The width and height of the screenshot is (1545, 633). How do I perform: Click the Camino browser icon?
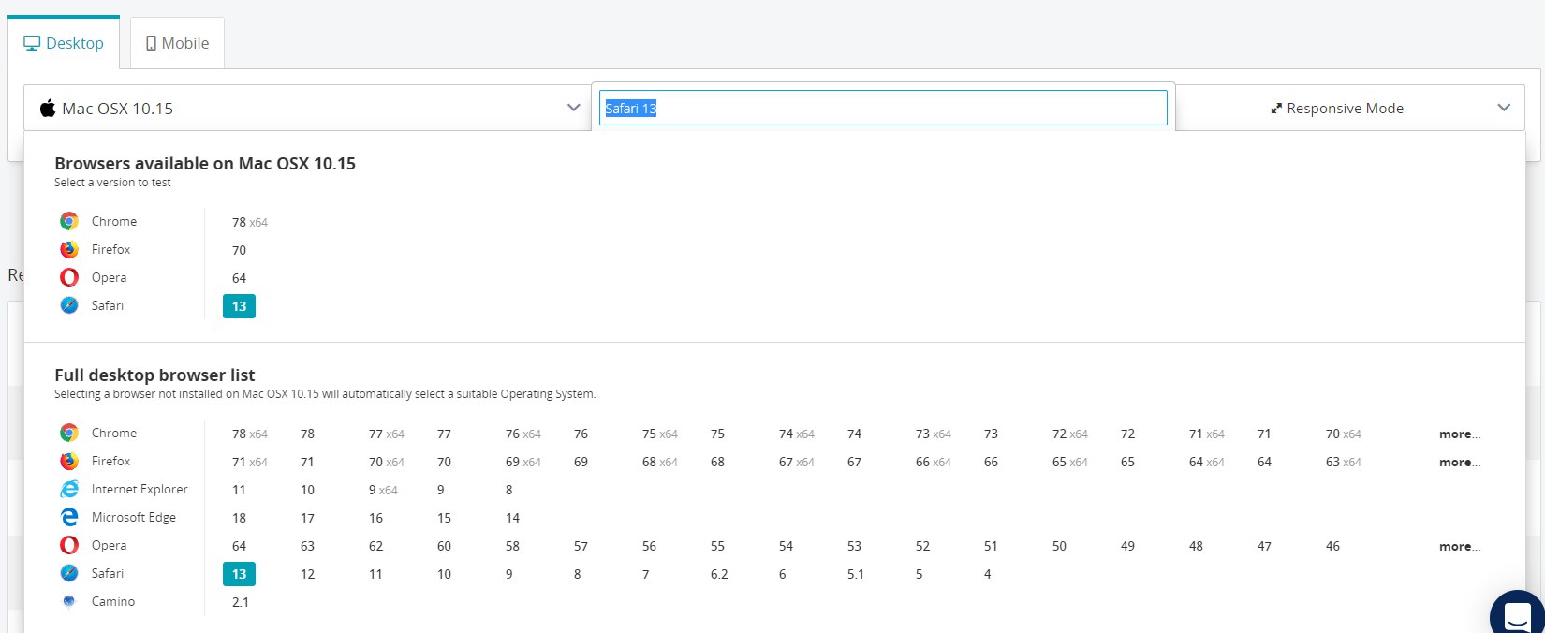click(69, 601)
